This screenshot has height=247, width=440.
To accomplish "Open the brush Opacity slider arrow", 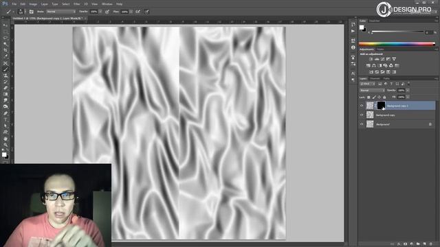I will (x=100, y=12).
